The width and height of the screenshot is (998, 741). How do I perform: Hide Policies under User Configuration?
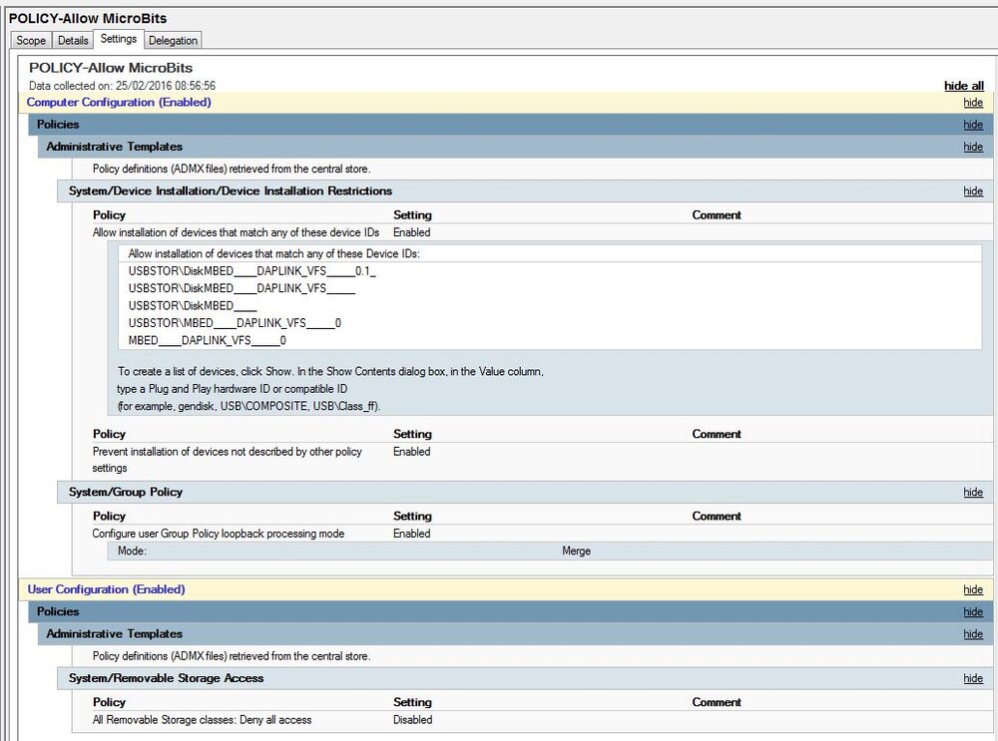[x=972, y=612]
